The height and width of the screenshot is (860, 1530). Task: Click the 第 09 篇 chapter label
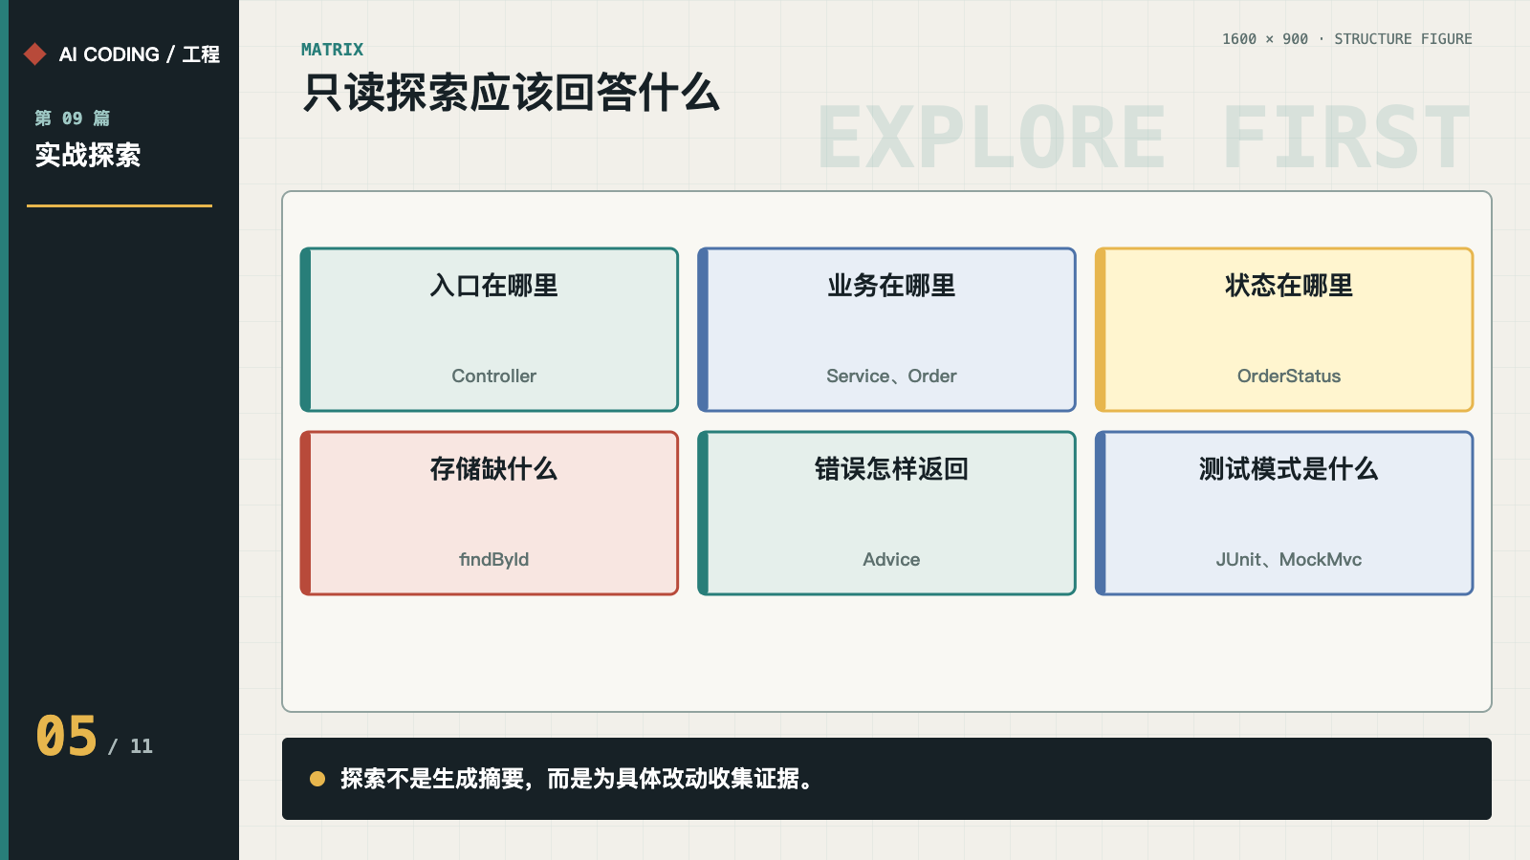73,118
